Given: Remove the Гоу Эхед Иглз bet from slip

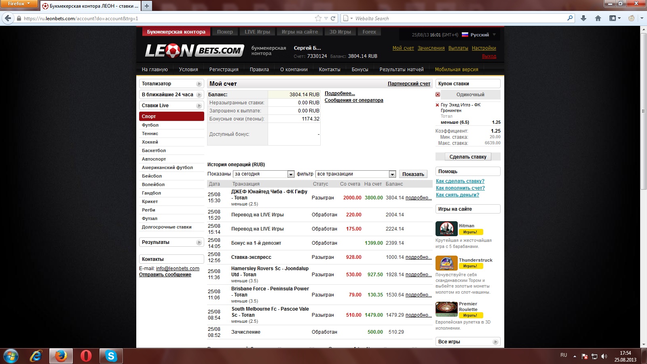Looking at the screenshot, I should click(437, 105).
